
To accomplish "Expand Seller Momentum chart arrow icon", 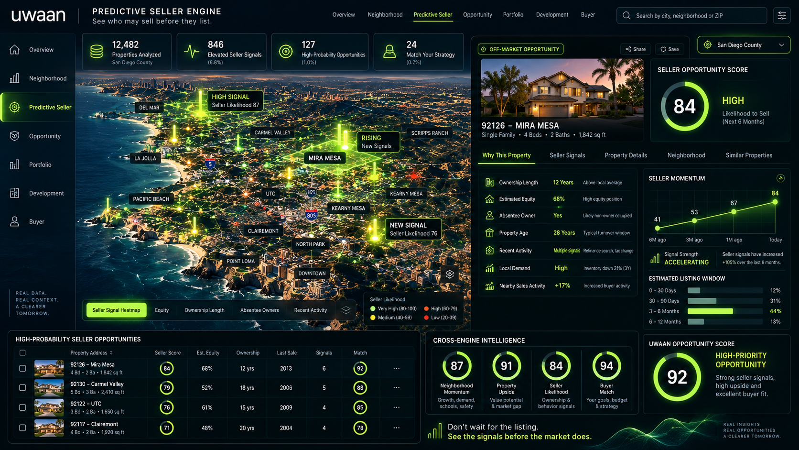I will click(780, 178).
